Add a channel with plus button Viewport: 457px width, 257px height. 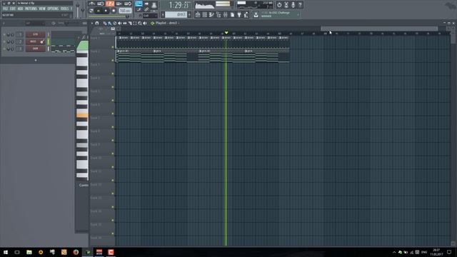(x=36, y=60)
